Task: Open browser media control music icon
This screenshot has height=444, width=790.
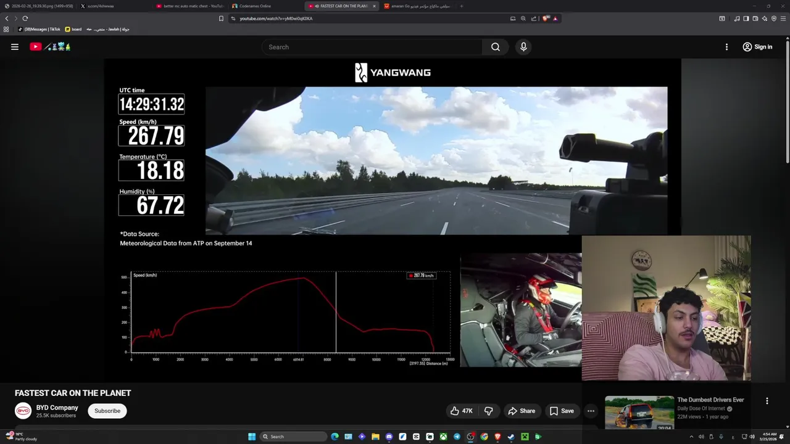Action: [737, 18]
